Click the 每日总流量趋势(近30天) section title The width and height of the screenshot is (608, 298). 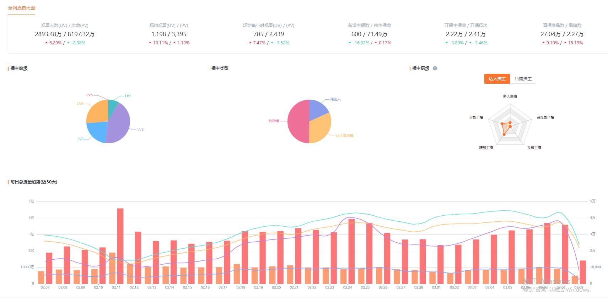click(34, 182)
